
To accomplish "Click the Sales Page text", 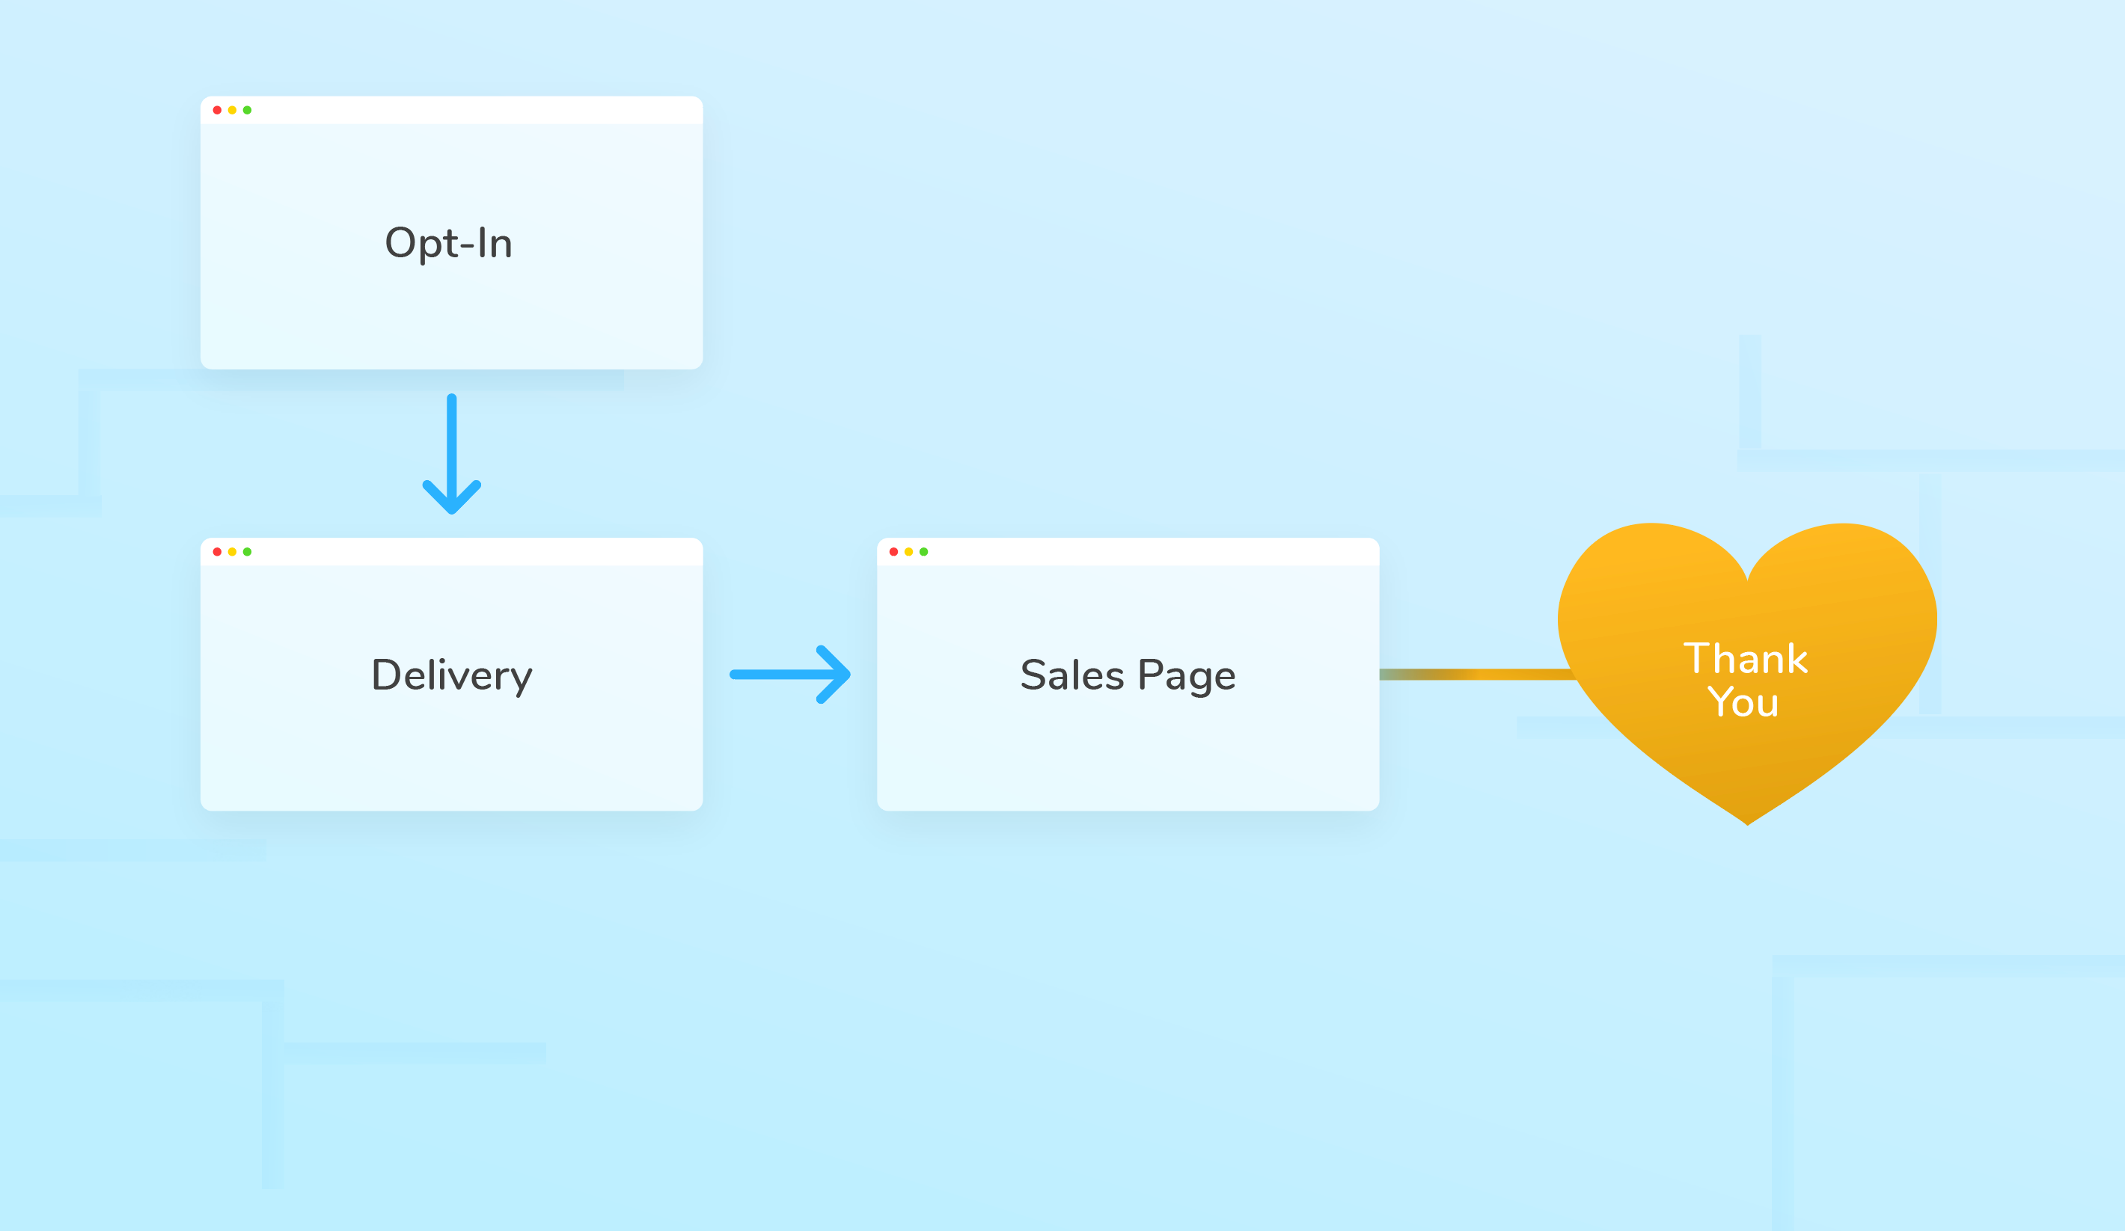I will 1128,674.
